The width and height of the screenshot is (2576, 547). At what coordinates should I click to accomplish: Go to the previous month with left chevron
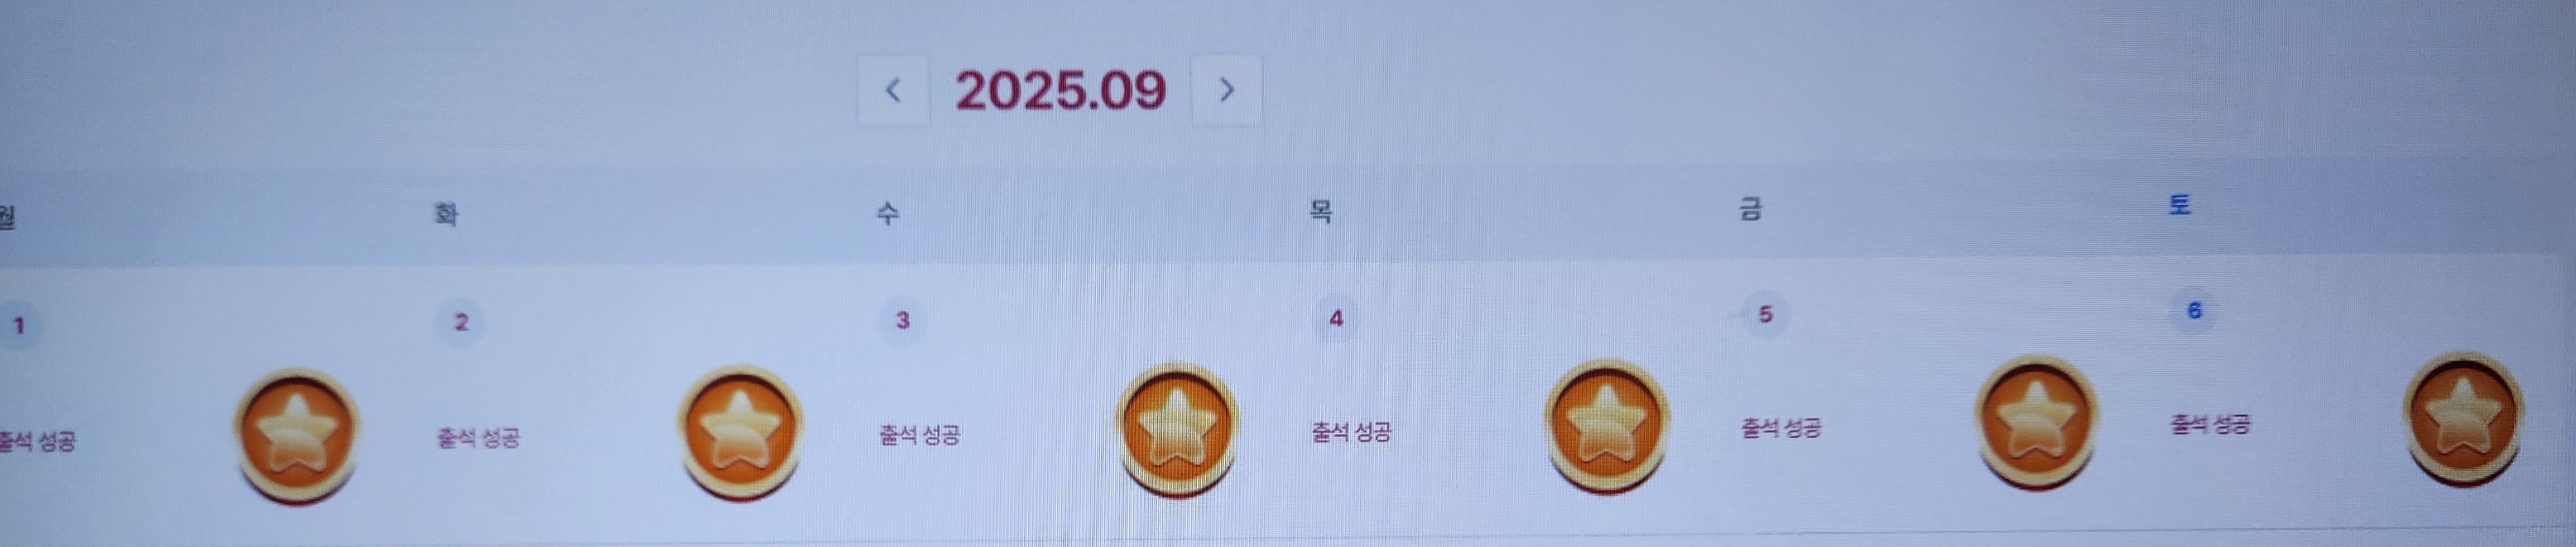894,91
